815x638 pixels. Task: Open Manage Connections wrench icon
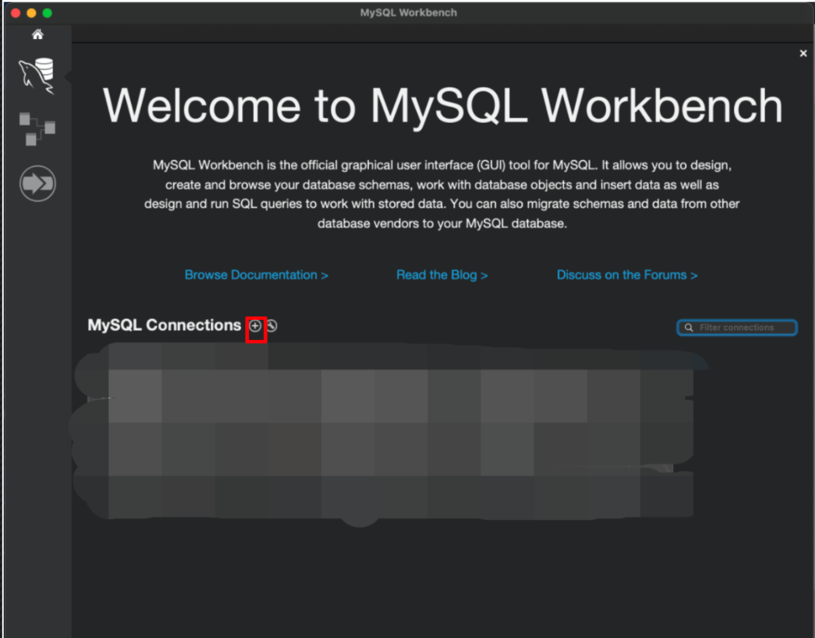[x=272, y=326]
